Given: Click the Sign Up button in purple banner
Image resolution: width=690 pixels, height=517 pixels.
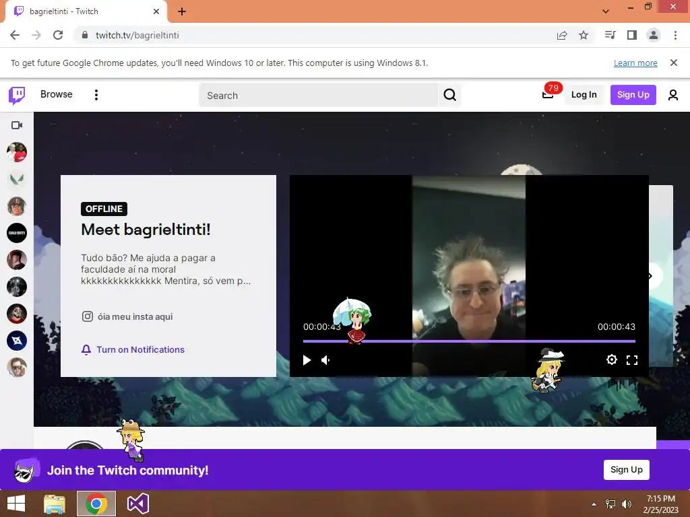Looking at the screenshot, I should point(626,470).
